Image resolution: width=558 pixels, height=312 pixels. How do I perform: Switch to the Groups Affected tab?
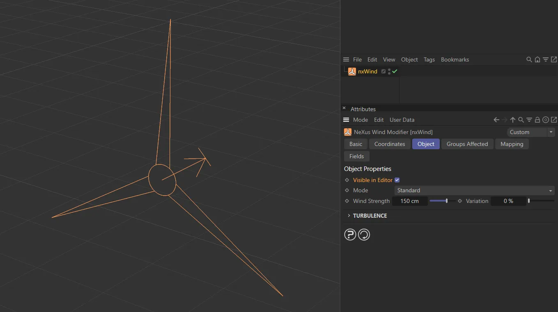467,144
